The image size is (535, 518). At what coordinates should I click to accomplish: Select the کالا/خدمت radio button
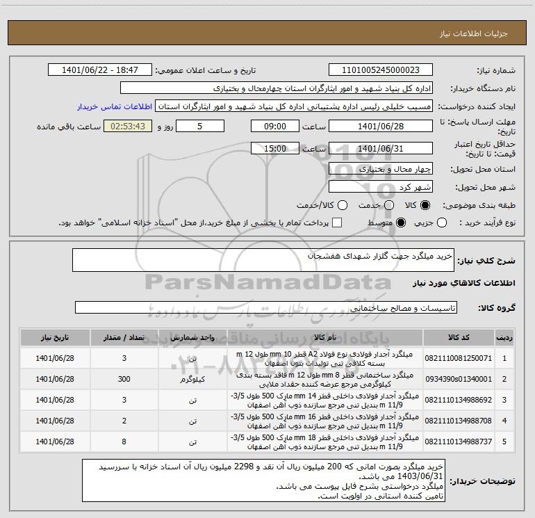(x=343, y=205)
